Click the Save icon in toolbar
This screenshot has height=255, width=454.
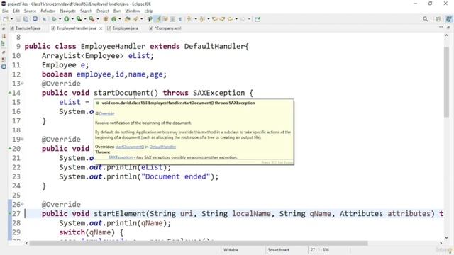(18, 19)
